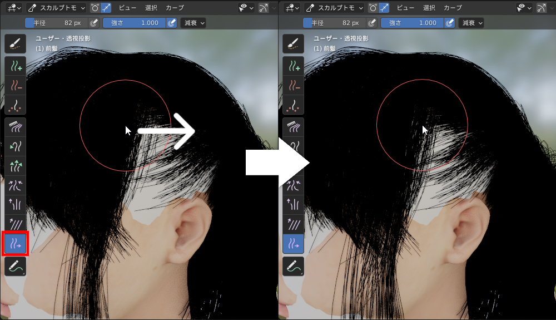Open ビュー menu in left header
556x320 pixels.
(x=127, y=8)
